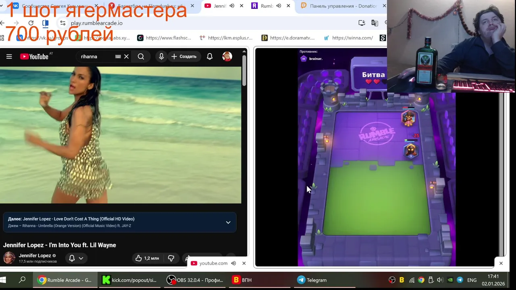Switch to OBS 32.0.4 taskbar window
516x290 pixels.
click(x=195, y=280)
